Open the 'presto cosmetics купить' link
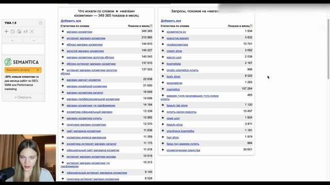This screenshot has width=330, height=185. (183, 70)
